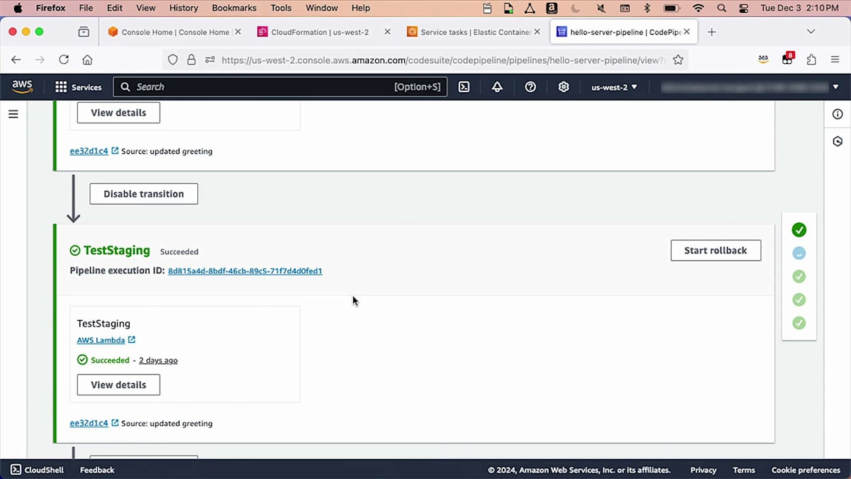The image size is (851, 479).
Task: Open the Firefox extensions puzzle icon
Action: [811, 60]
